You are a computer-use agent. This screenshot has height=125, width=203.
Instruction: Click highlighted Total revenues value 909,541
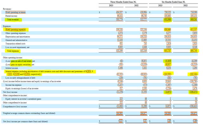(x=194, y=20)
